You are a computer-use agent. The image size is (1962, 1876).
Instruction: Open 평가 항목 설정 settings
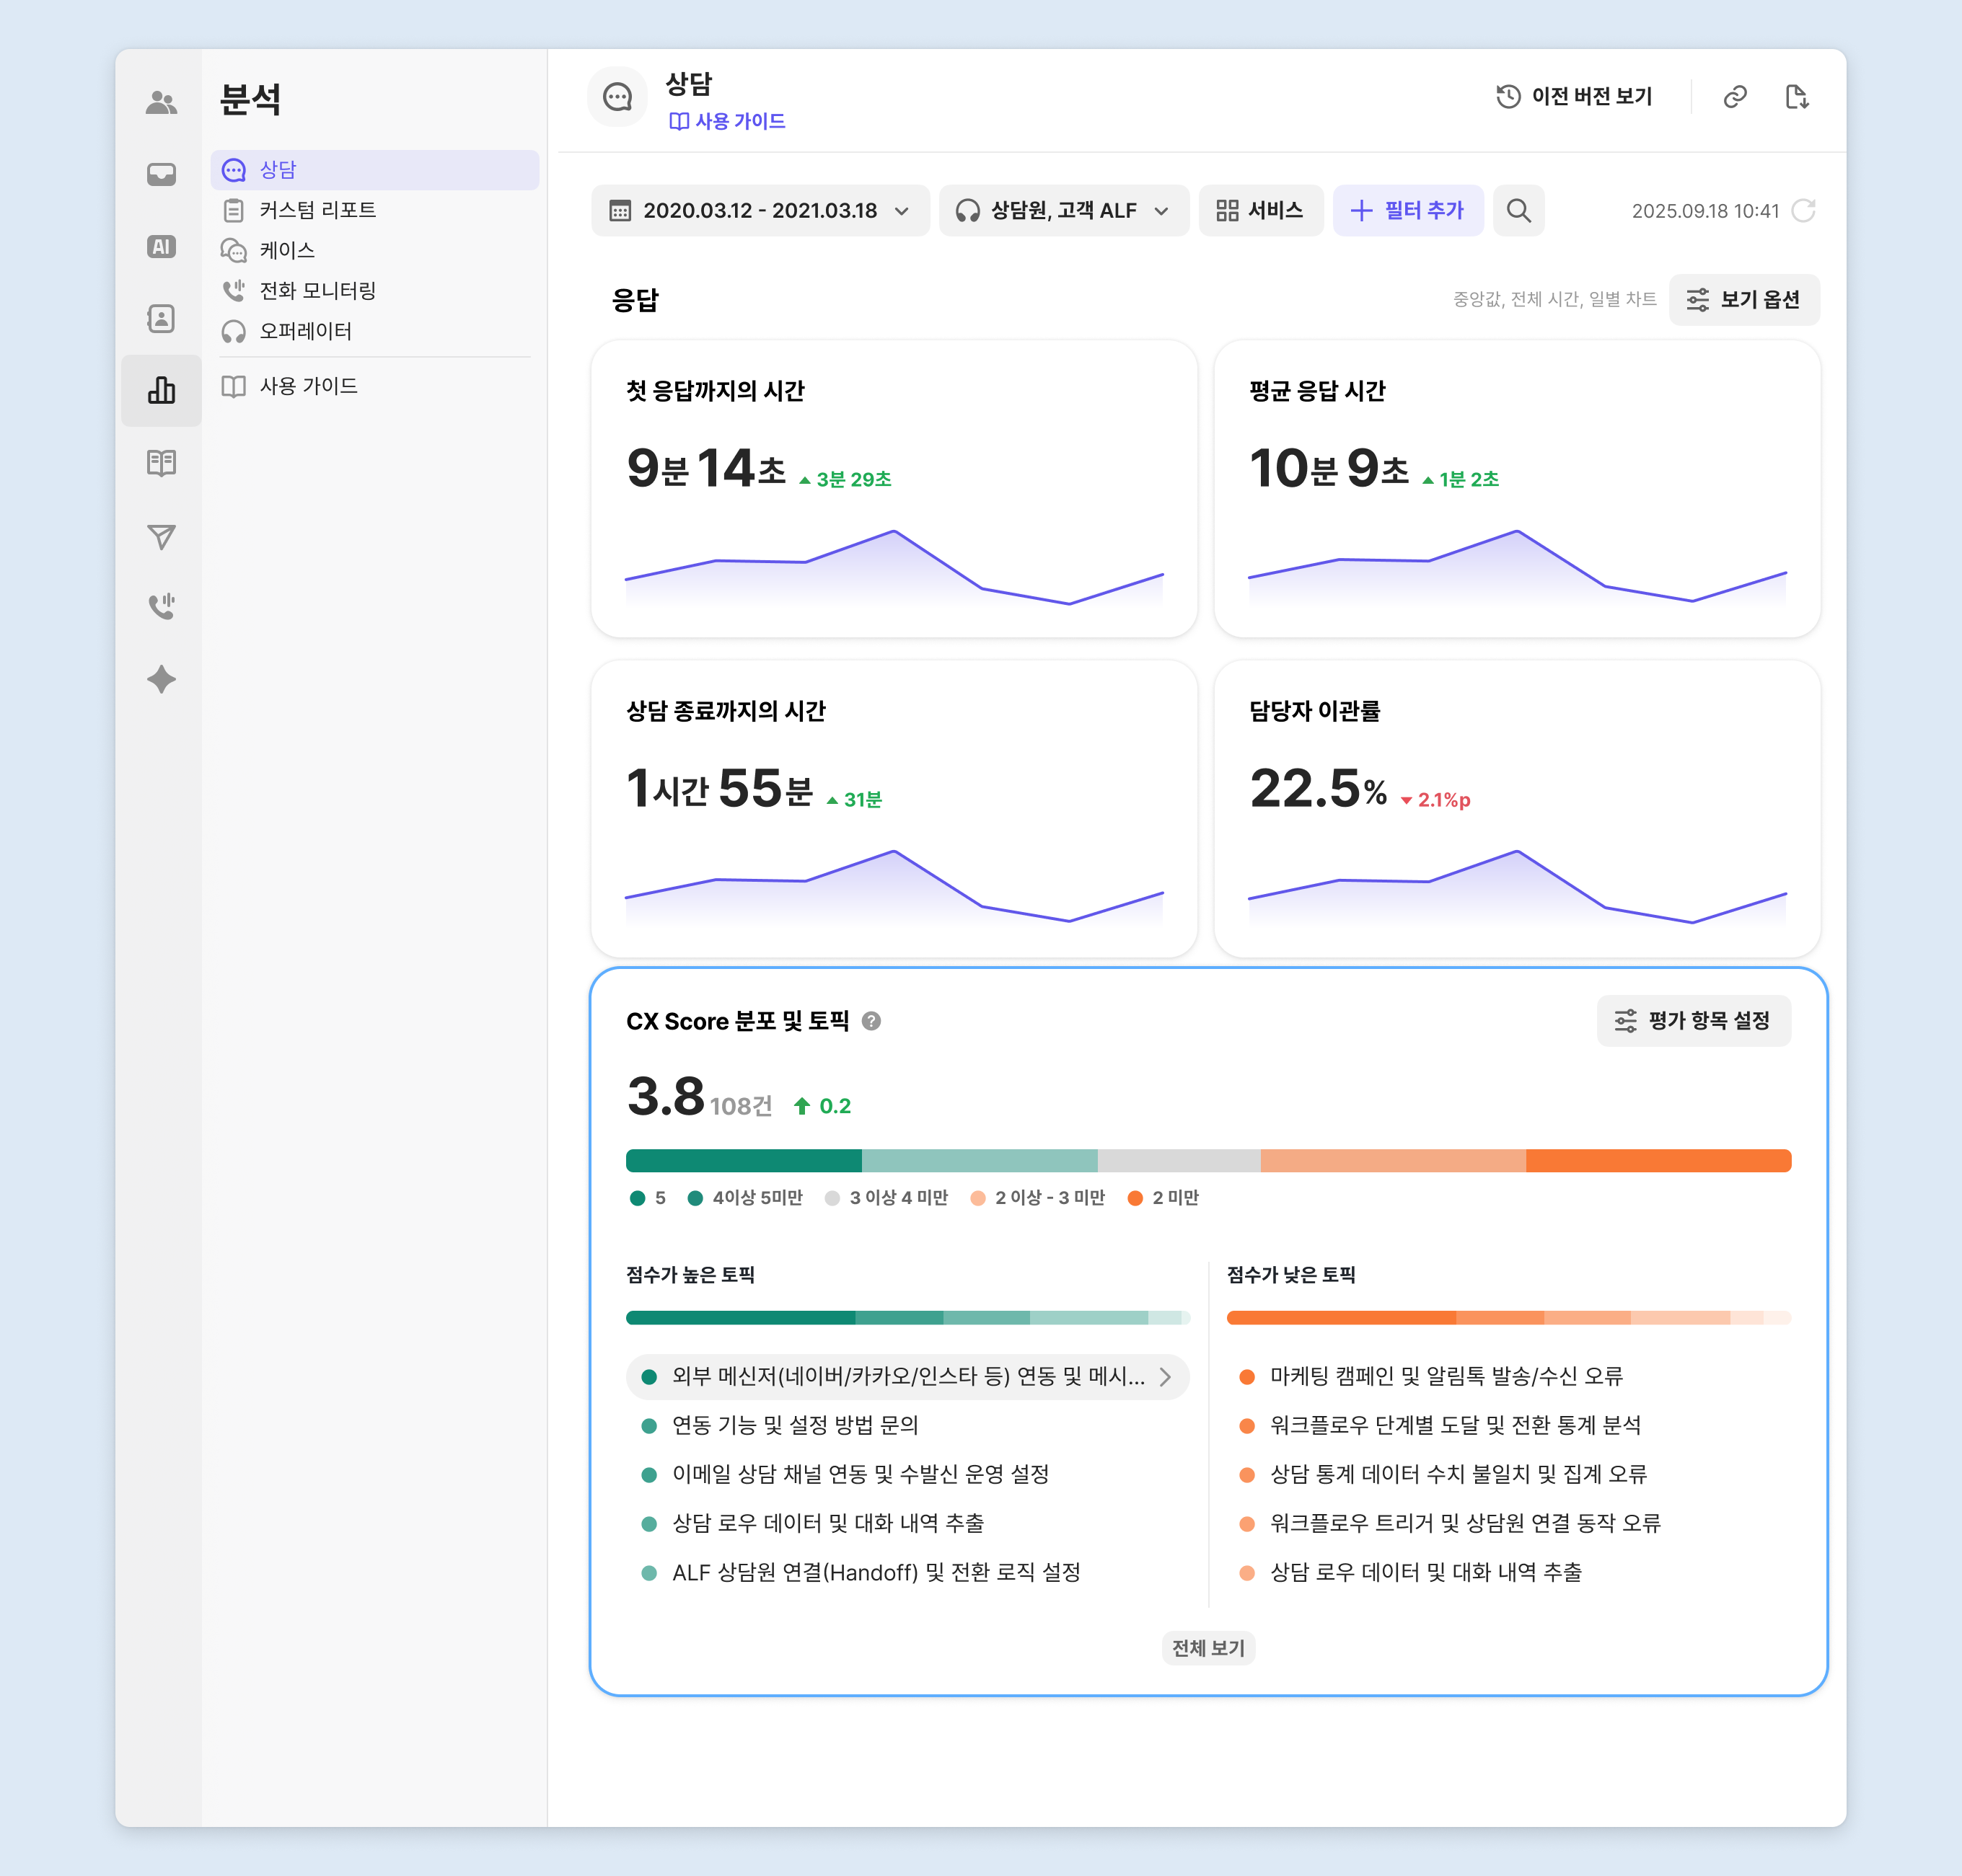pos(1693,1021)
